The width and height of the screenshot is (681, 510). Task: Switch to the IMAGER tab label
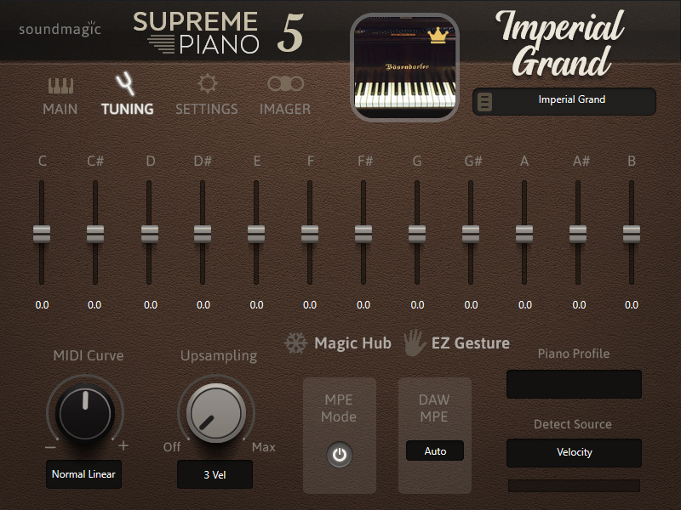point(285,109)
